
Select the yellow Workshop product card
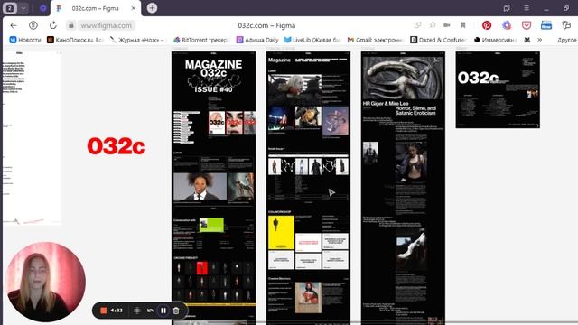(x=281, y=233)
